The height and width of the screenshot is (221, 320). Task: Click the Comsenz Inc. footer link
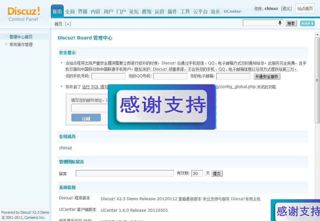click(35, 217)
